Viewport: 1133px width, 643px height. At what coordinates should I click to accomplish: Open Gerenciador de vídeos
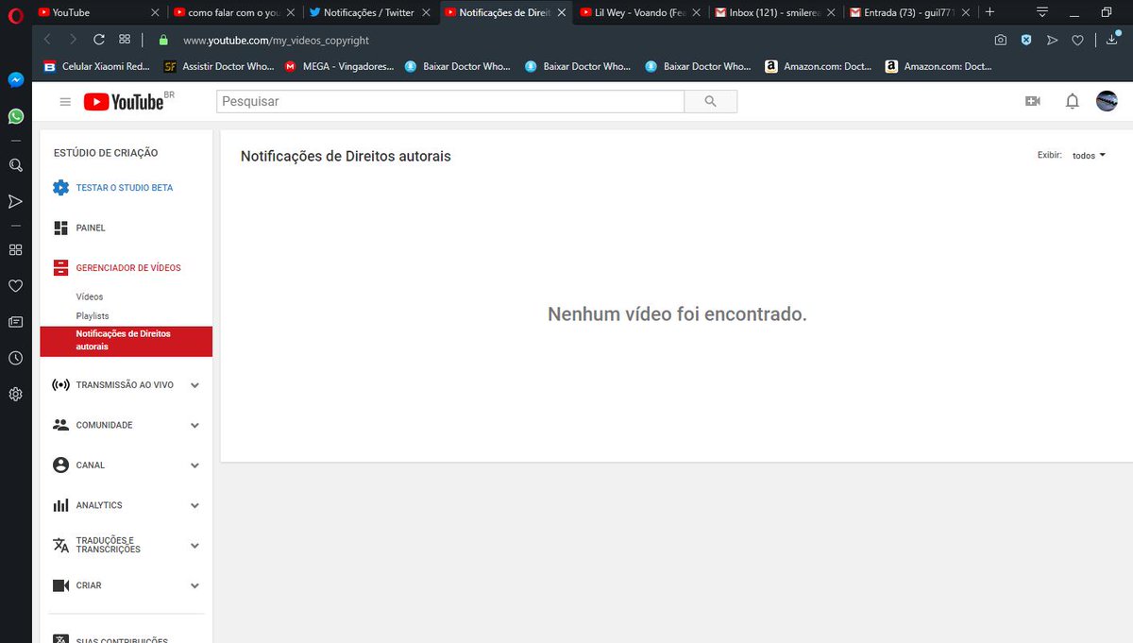[117, 268]
